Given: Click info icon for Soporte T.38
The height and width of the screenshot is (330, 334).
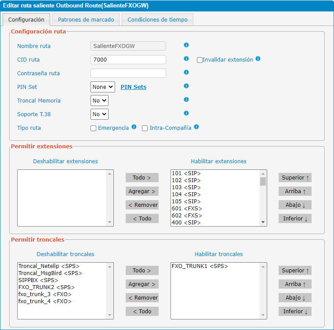Looking at the screenshot, I should [x=186, y=114].
